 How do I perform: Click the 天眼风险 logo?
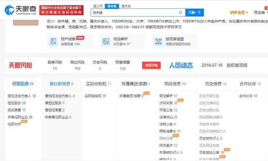pyautogui.click(x=21, y=65)
